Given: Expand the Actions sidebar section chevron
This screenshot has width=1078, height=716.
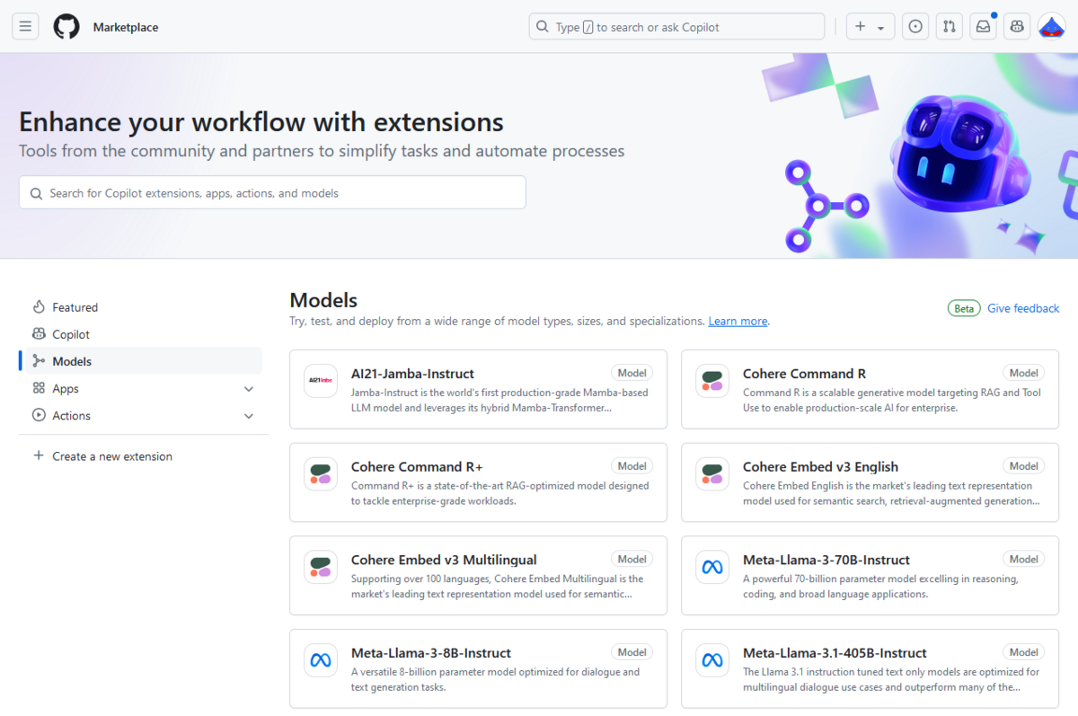Looking at the screenshot, I should point(249,416).
